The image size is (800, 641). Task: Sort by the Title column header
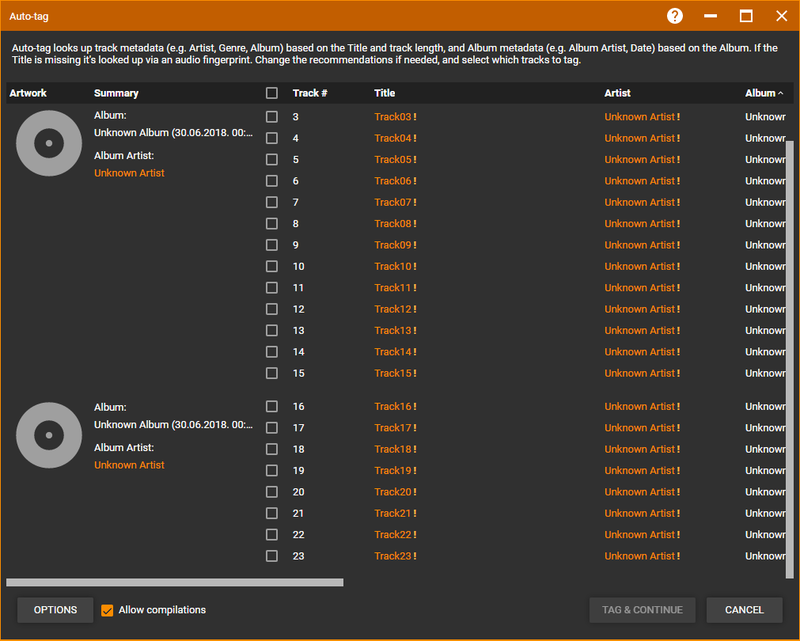pyautogui.click(x=385, y=93)
